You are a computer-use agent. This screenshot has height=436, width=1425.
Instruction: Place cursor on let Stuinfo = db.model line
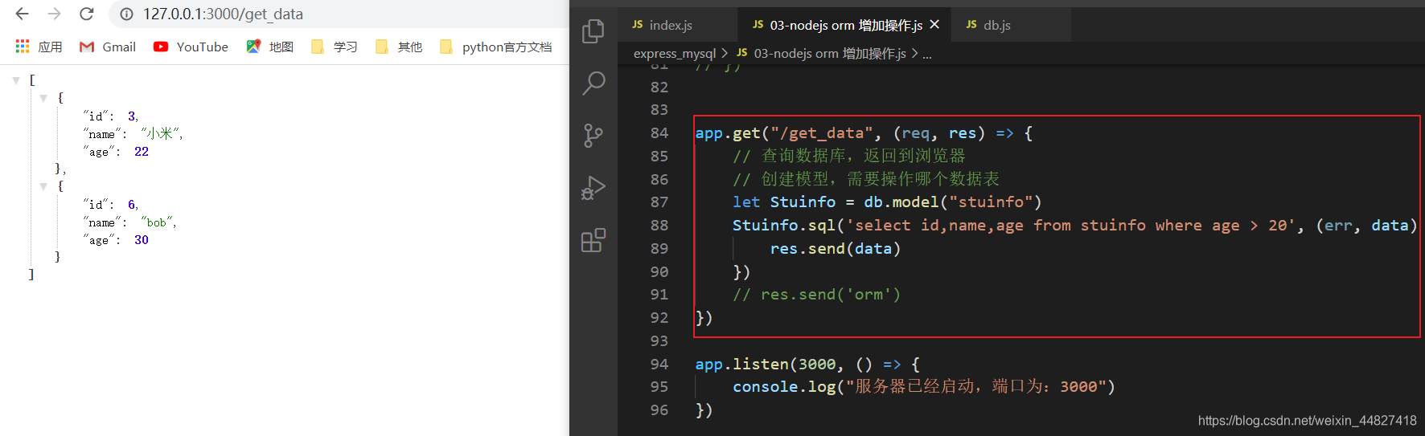(x=887, y=202)
